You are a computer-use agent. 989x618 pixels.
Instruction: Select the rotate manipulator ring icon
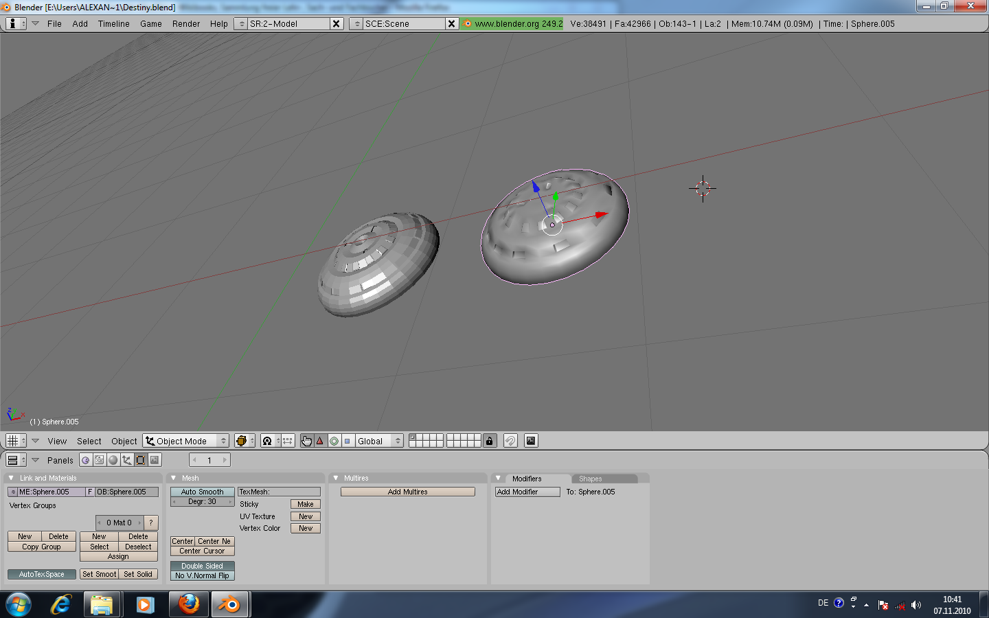pos(334,441)
